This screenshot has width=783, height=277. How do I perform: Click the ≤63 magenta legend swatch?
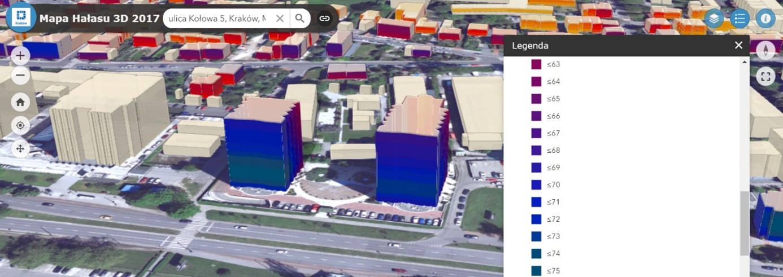click(x=536, y=64)
